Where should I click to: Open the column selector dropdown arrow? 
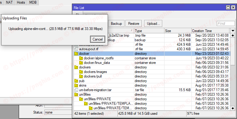click(233, 31)
